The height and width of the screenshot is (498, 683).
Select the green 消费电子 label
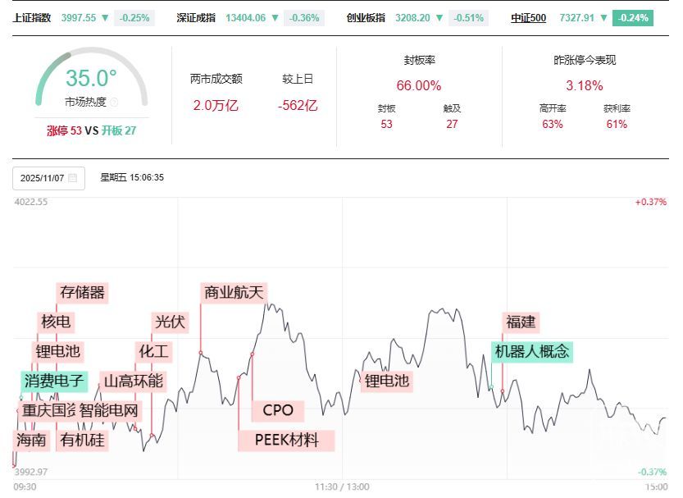pos(54,381)
